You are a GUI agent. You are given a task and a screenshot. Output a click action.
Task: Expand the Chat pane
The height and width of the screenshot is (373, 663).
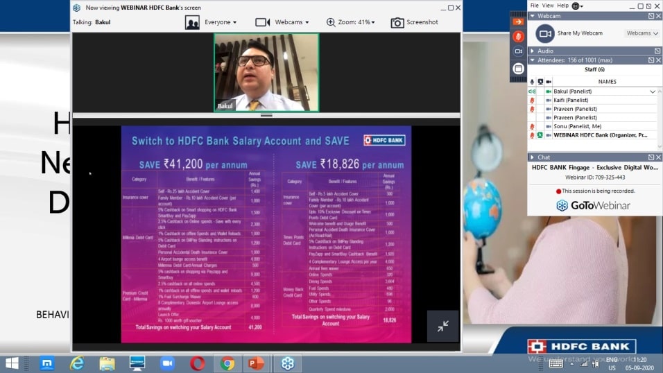pyautogui.click(x=532, y=157)
